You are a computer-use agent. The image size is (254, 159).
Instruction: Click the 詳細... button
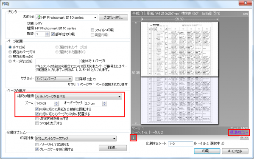(113, 148)
